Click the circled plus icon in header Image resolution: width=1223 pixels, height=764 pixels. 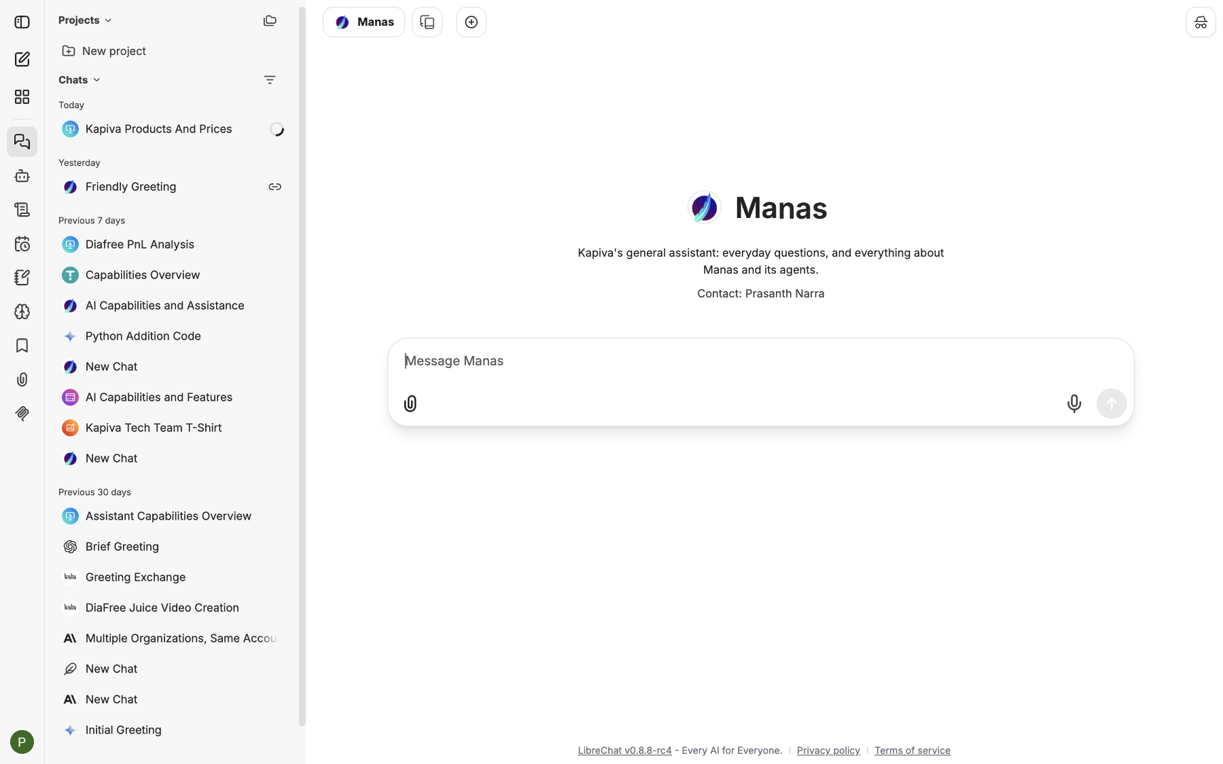pos(472,22)
